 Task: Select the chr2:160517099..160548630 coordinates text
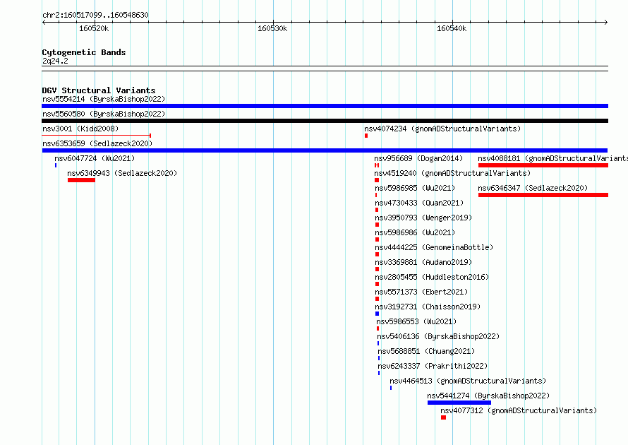[x=95, y=15]
